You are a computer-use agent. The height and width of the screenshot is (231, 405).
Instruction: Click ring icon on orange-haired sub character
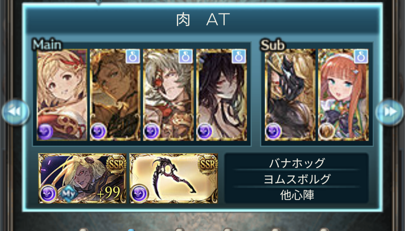coord(361,56)
